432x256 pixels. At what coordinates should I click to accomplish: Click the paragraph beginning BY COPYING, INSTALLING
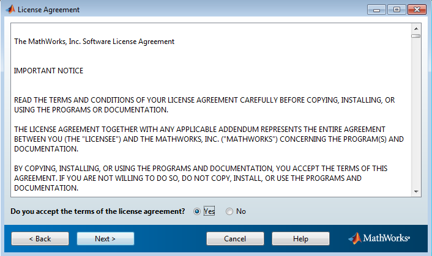coord(201,178)
